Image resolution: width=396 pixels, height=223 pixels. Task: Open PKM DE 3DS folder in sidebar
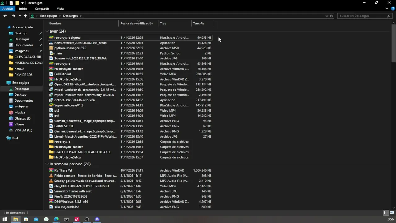pyautogui.click(x=24, y=75)
